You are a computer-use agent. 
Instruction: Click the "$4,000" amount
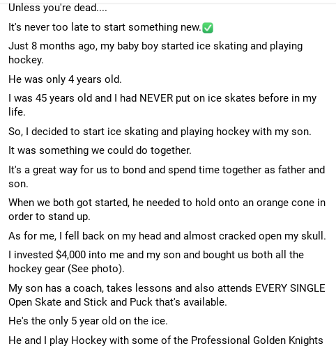pyautogui.click(x=71, y=255)
